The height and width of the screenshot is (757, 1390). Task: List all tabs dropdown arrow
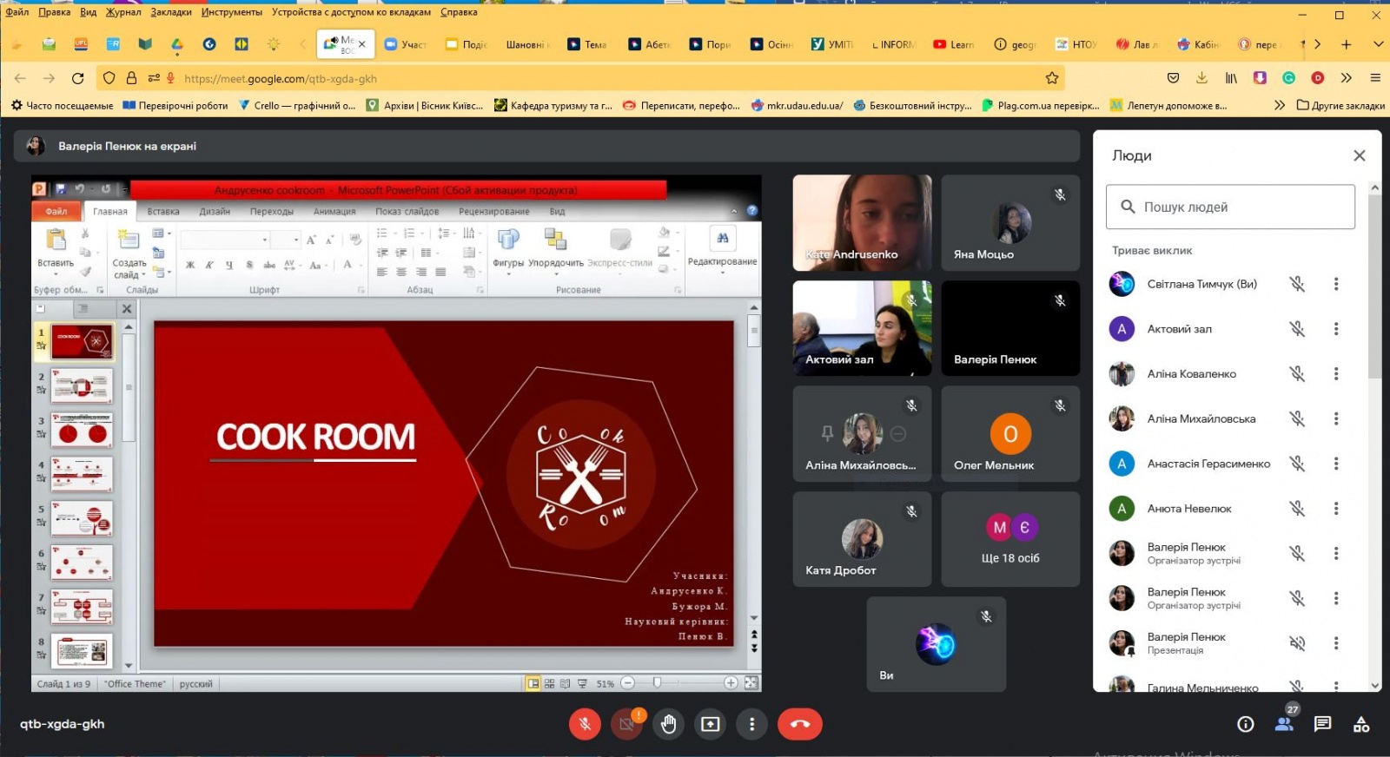point(1378,44)
